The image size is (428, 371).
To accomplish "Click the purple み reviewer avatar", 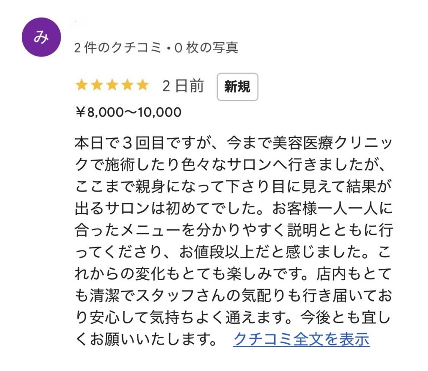I will 41,37.
